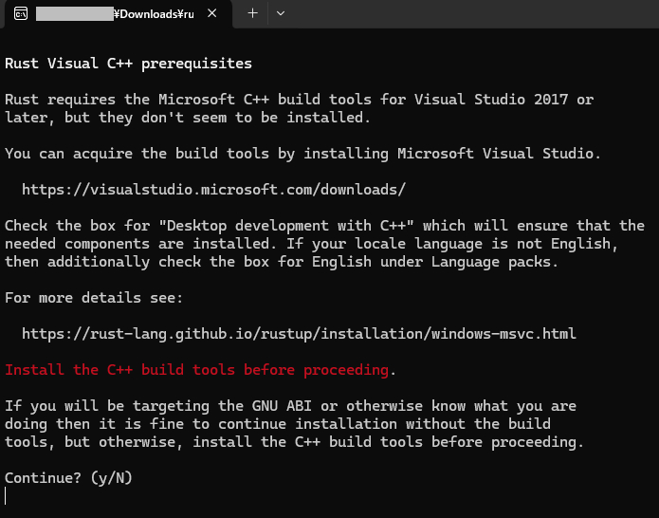Click the "don't seem to be installed" line
This screenshot has width=659, height=518.
coord(188,118)
